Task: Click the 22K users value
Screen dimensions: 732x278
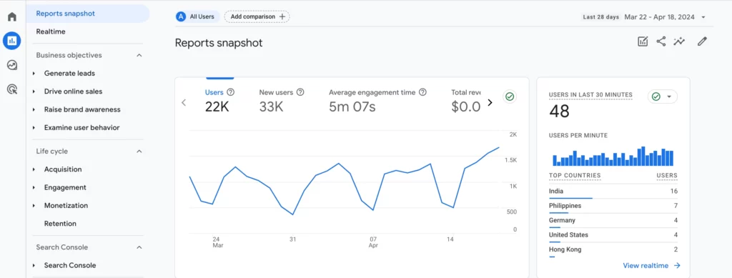Action: click(217, 107)
